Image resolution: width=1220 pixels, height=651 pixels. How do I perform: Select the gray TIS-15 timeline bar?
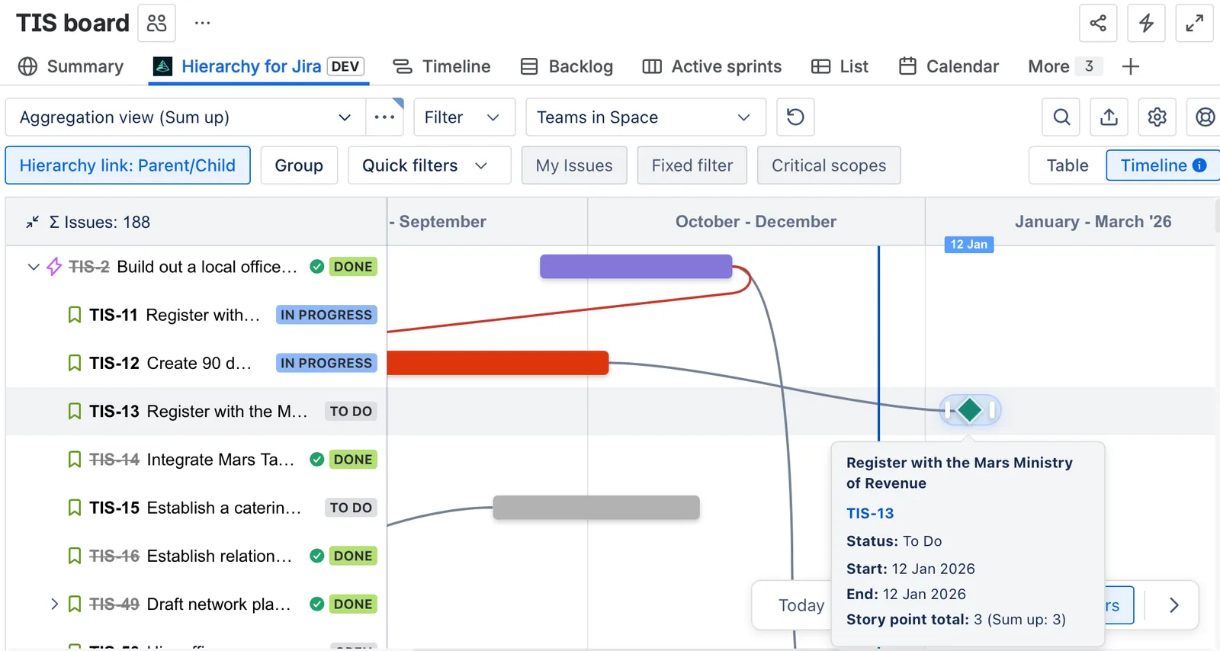[596, 508]
